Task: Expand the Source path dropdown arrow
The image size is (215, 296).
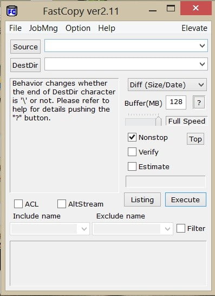Action: 202,46
